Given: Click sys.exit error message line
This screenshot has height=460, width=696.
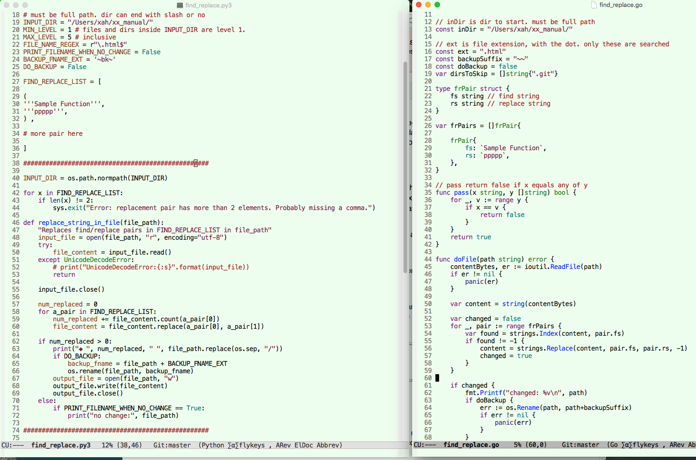Looking at the screenshot, I should click(x=214, y=208).
